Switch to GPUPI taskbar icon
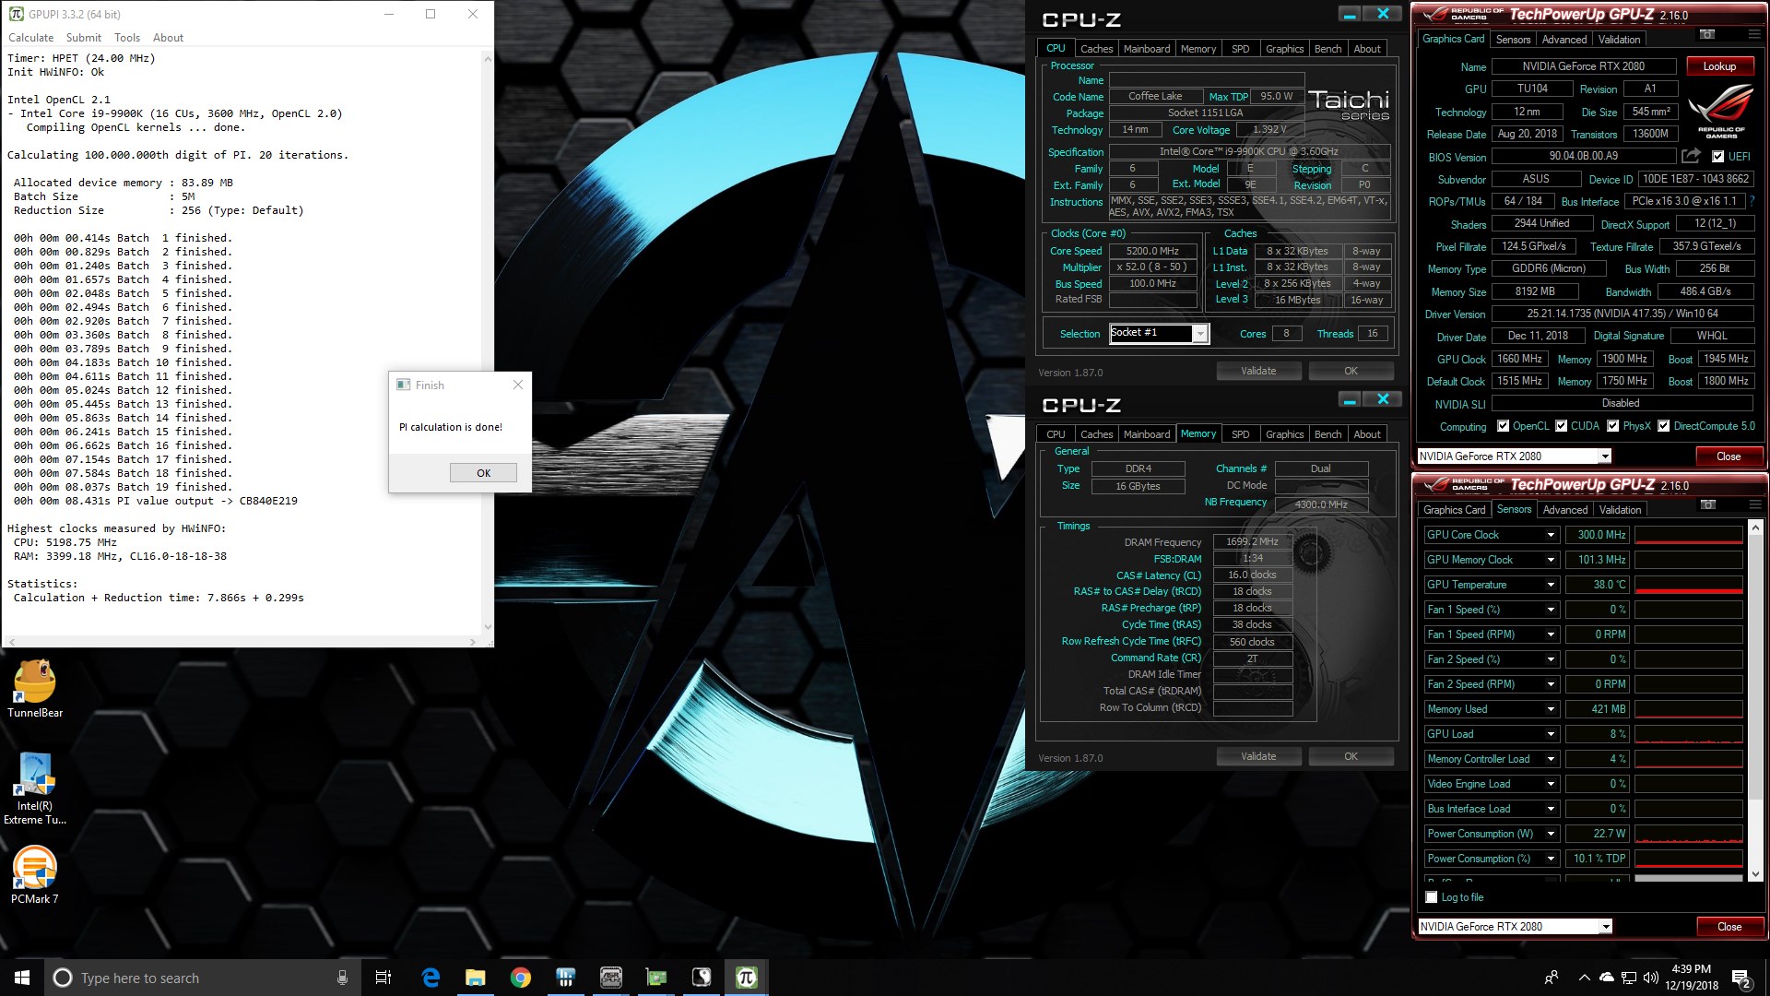1770x996 pixels. click(x=747, y=978)
